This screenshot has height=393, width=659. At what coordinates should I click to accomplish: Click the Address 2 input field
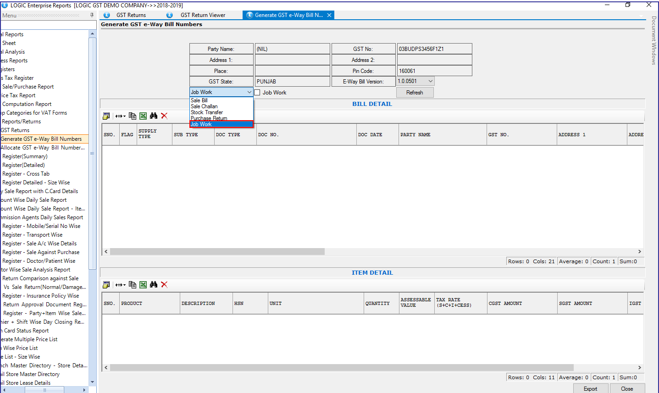click(x=434, y=60)
